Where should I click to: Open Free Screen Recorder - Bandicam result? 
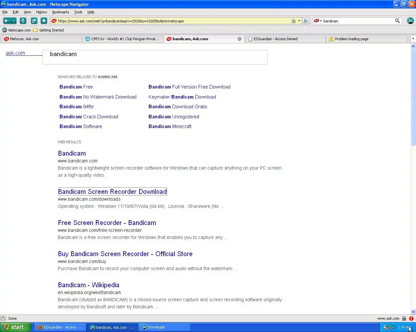click(x=107, y=223)
